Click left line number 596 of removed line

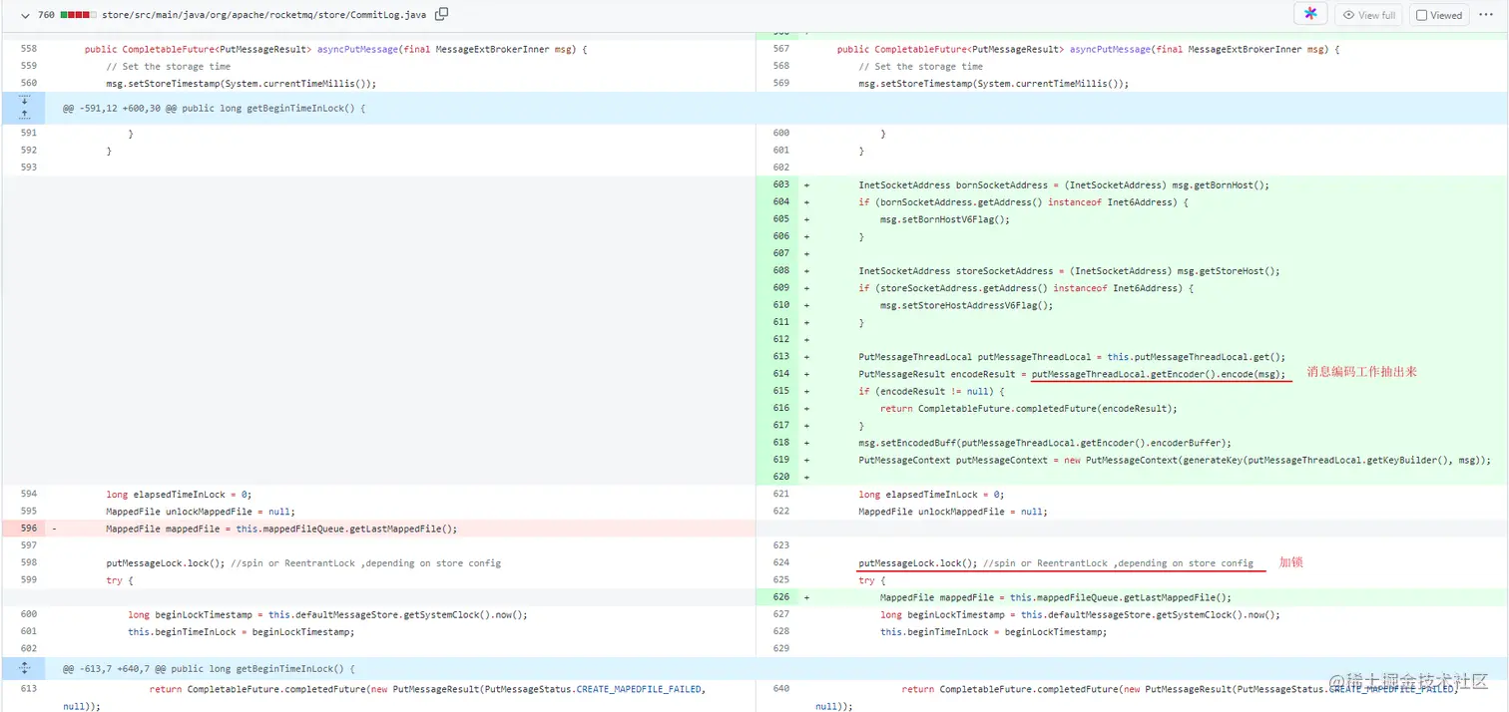click(28, 529)
